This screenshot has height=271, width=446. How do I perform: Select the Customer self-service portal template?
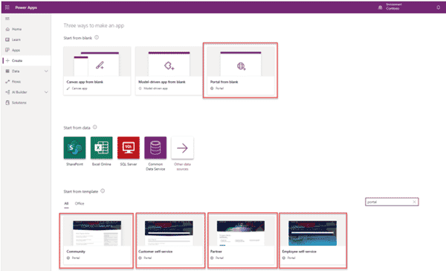(x=170, y=240)
